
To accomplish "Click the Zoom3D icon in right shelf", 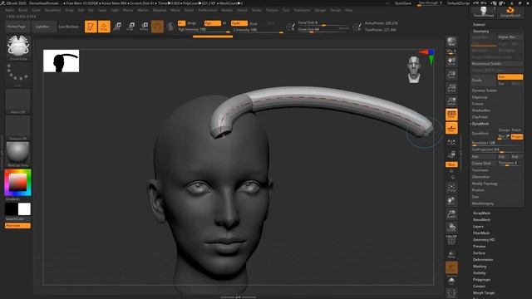I will tap(451, 214).
